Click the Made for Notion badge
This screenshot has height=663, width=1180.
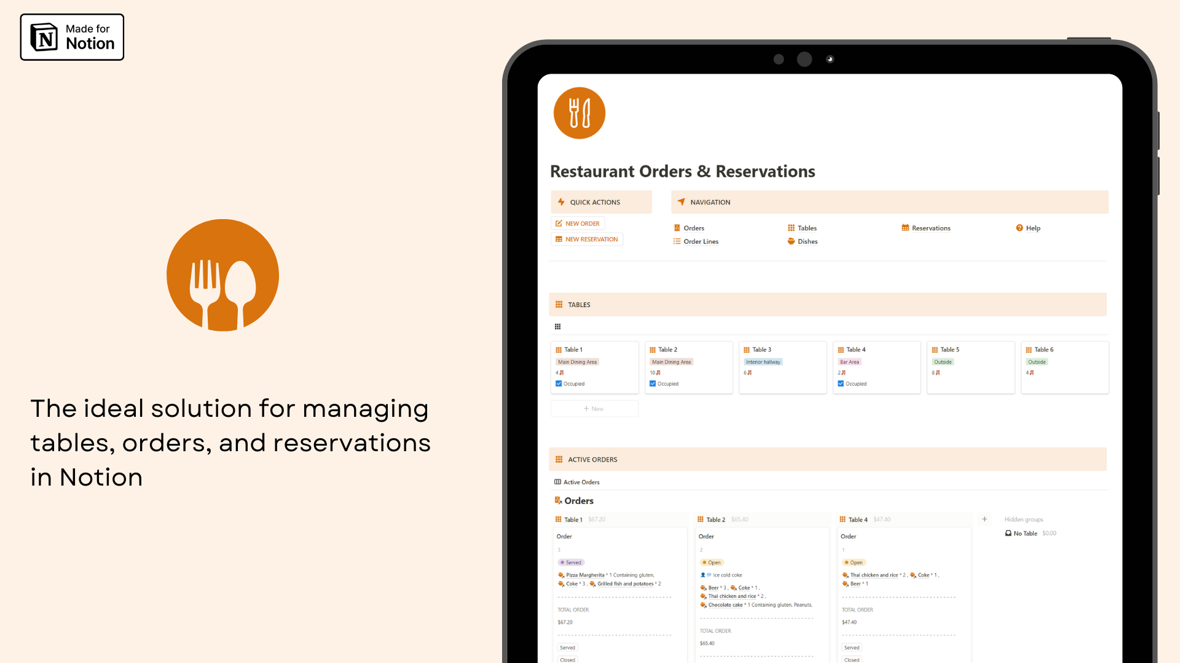72,37
